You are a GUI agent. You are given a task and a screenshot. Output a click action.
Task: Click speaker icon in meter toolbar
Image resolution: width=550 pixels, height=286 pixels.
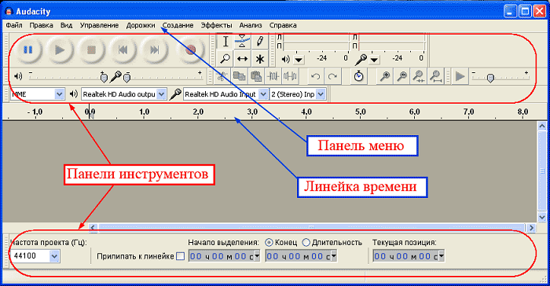(286, 59)
